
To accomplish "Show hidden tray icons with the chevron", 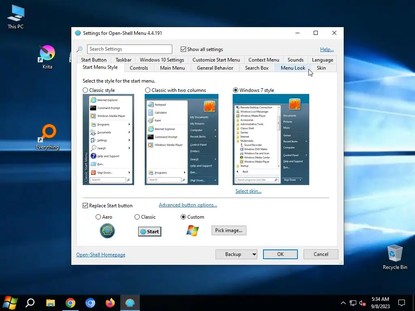I will tap(343, 303).
